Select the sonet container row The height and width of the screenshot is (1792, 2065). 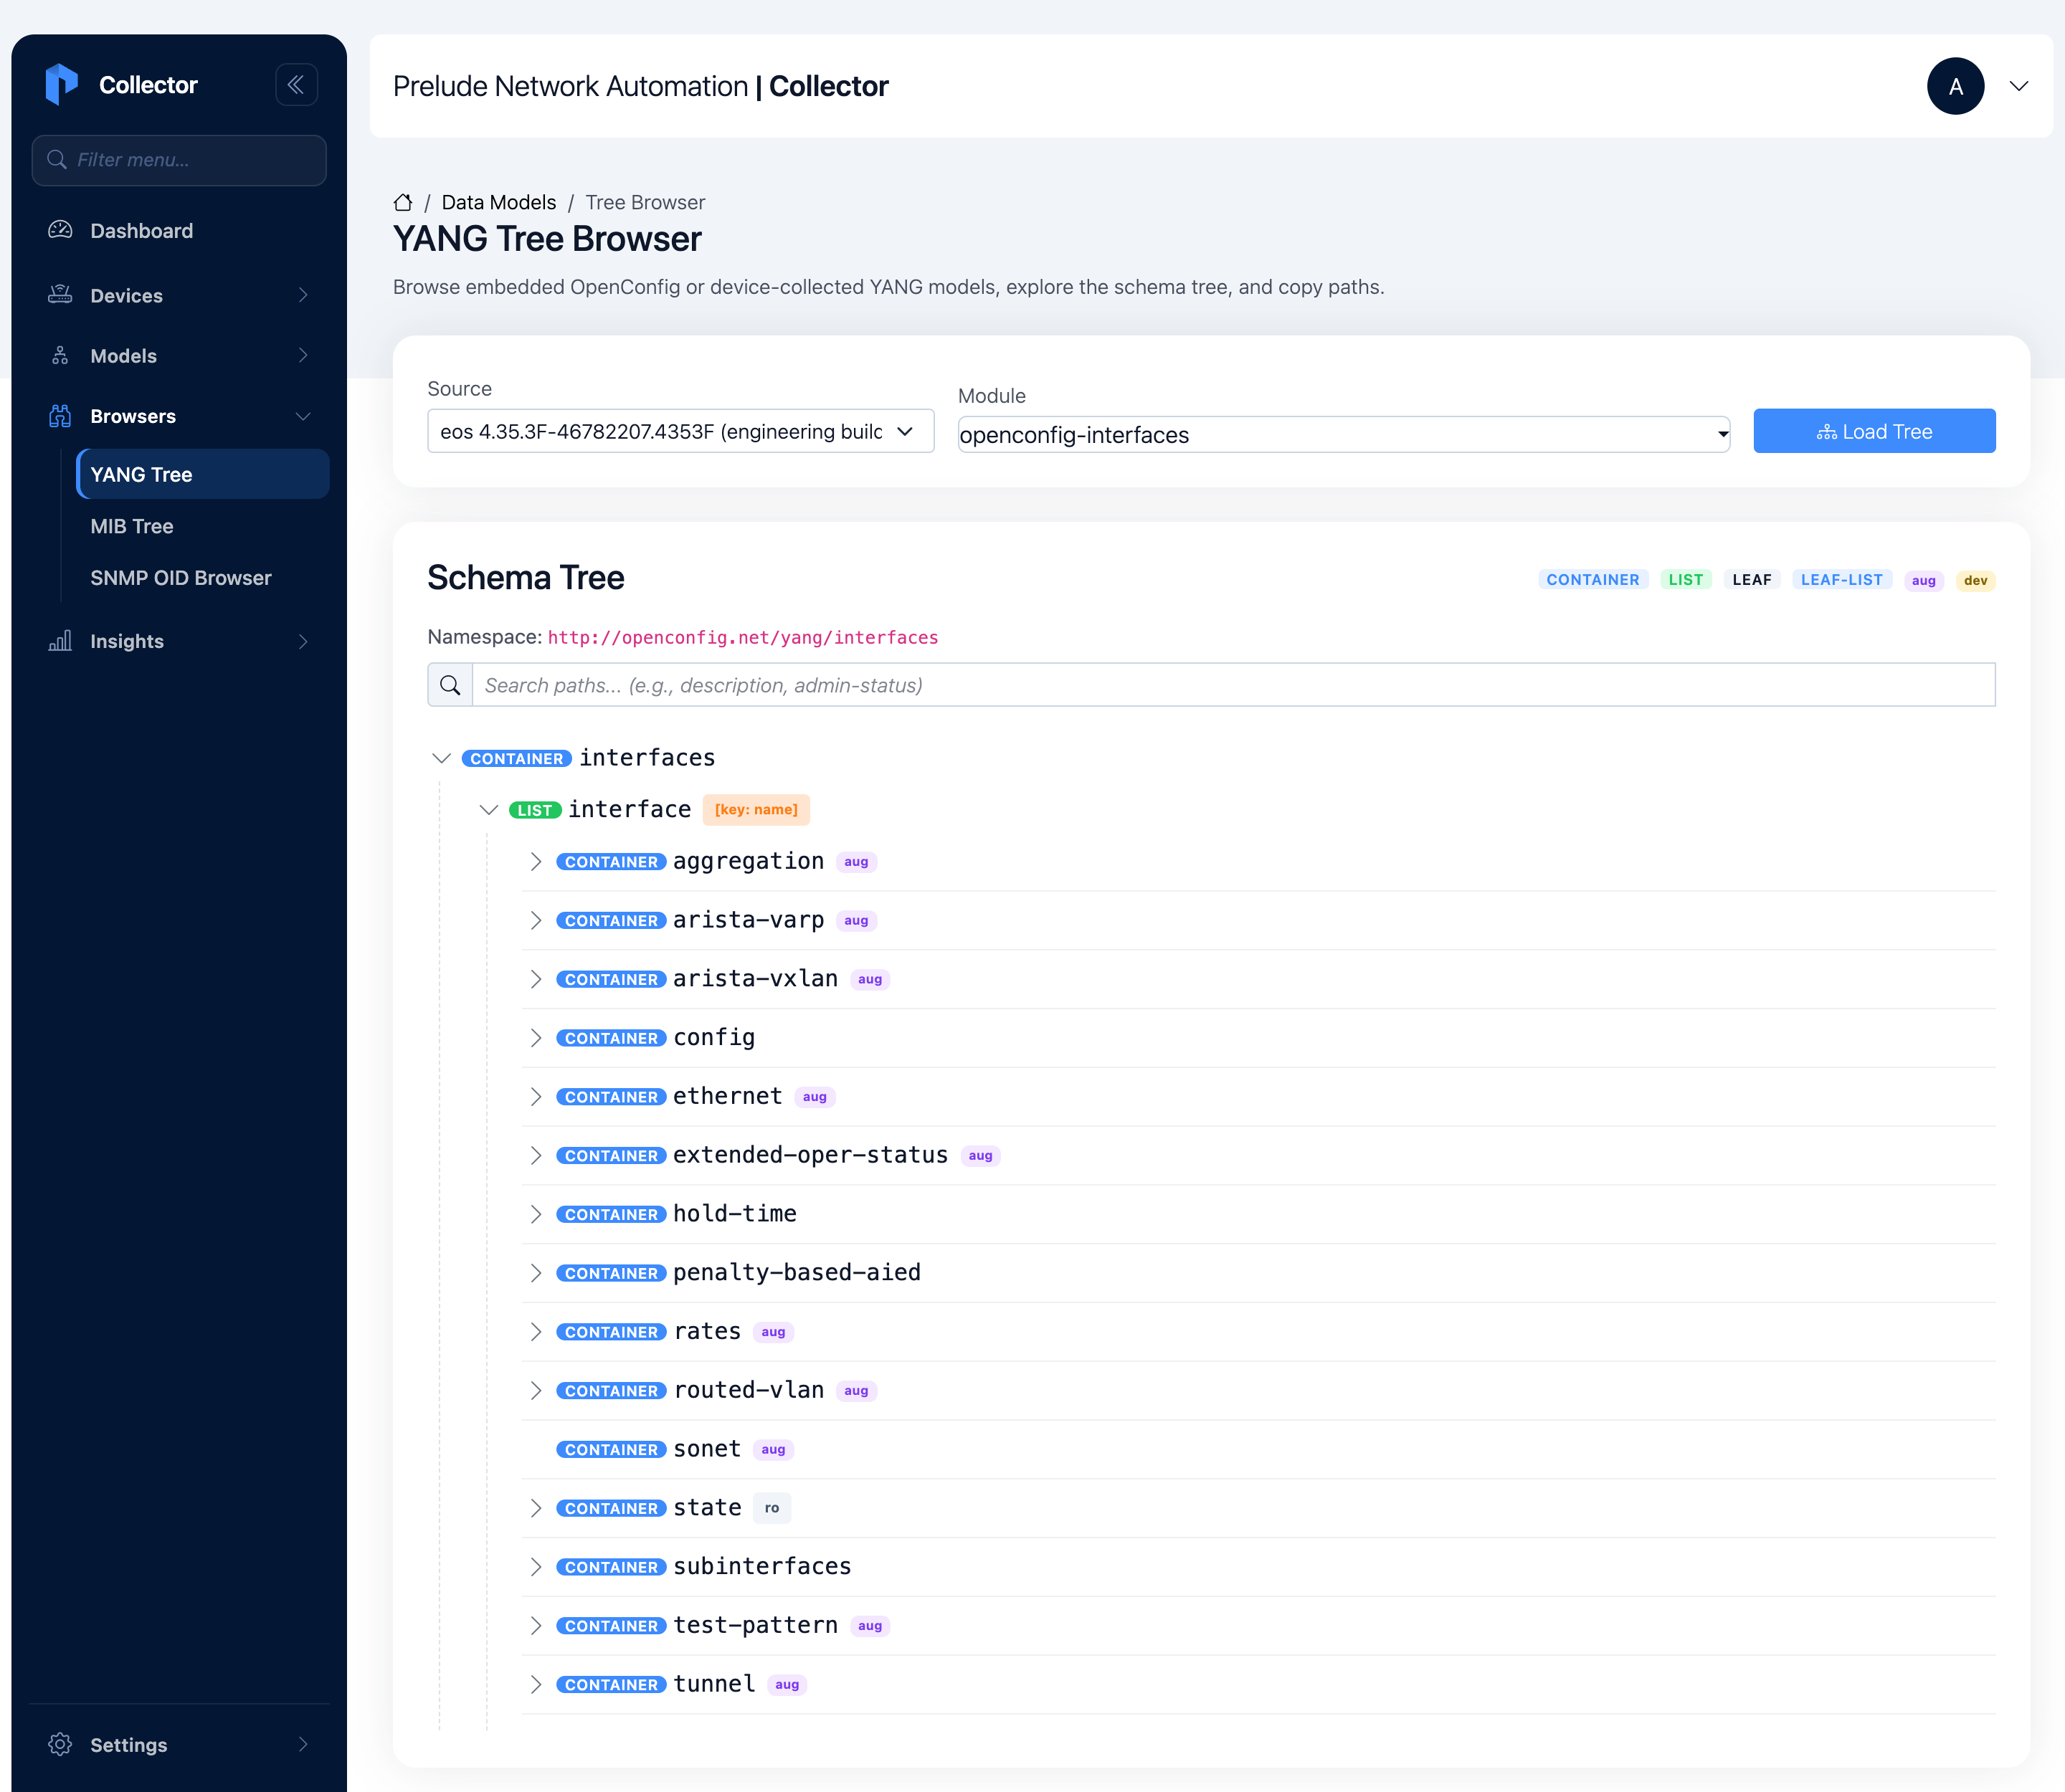point(1258,1449)
